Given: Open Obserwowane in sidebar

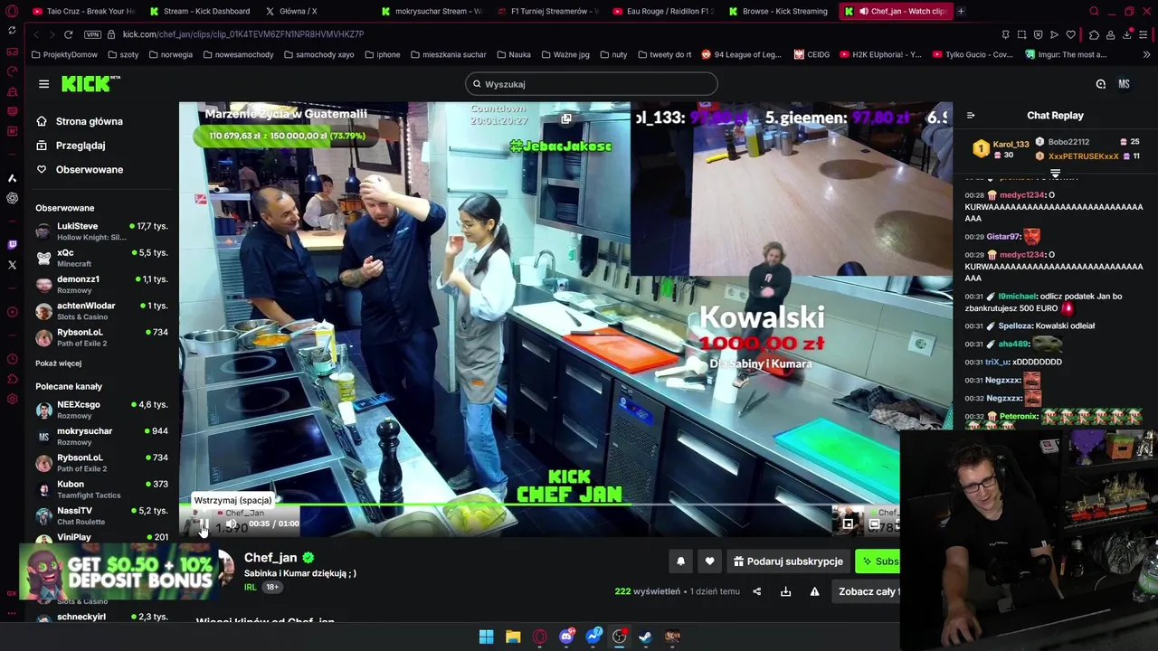Looking at the screenshot, I should (89, 170).
